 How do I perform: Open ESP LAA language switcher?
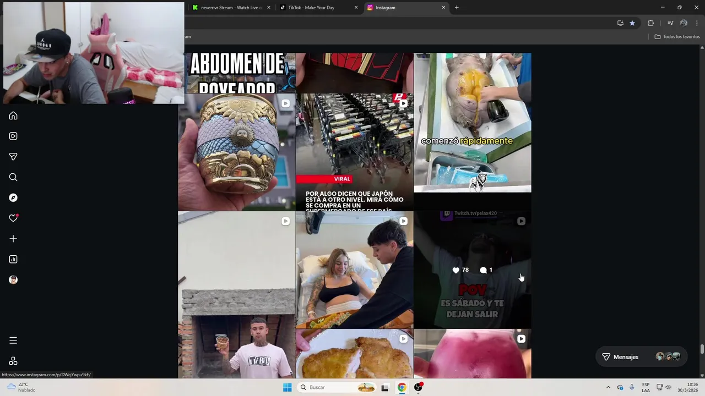pyautogui.click(x=646, y=387)
